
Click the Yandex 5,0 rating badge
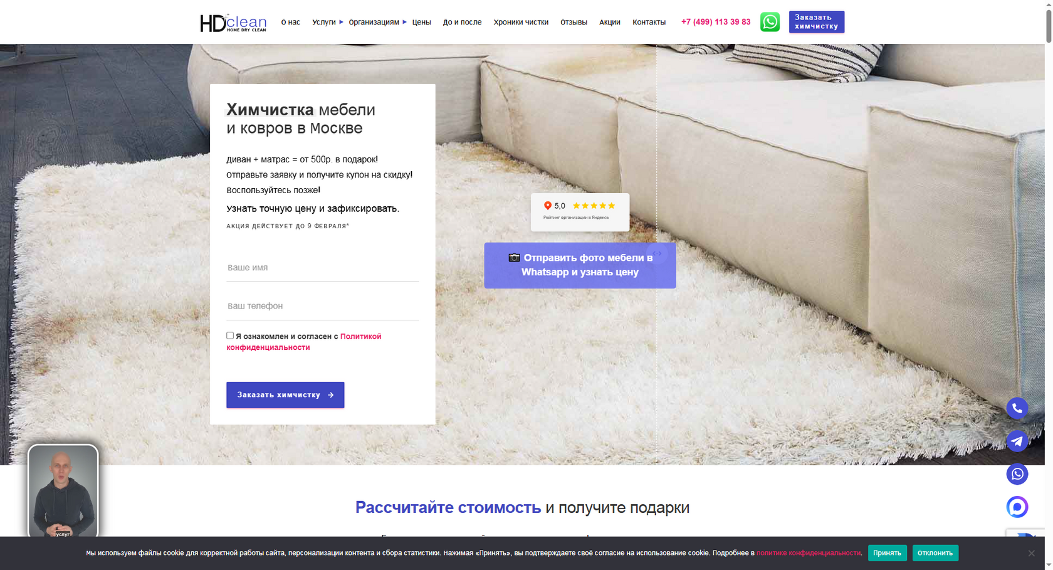click(x=580, y=212)
